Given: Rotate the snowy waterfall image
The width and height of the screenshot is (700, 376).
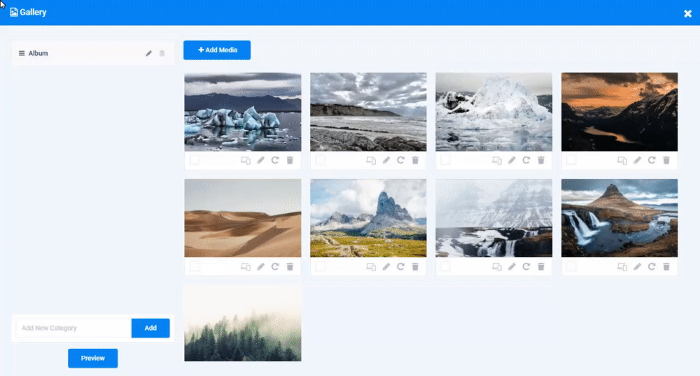Looking at the screenshot, I should 526,266.
